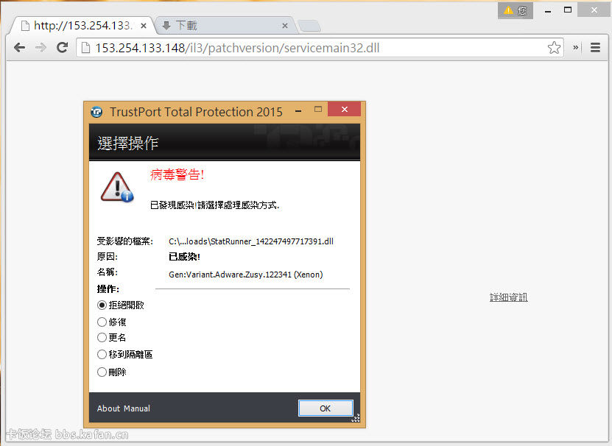Open a new browser tab
This screenshot has height=446, width=612.
(309, 26)
